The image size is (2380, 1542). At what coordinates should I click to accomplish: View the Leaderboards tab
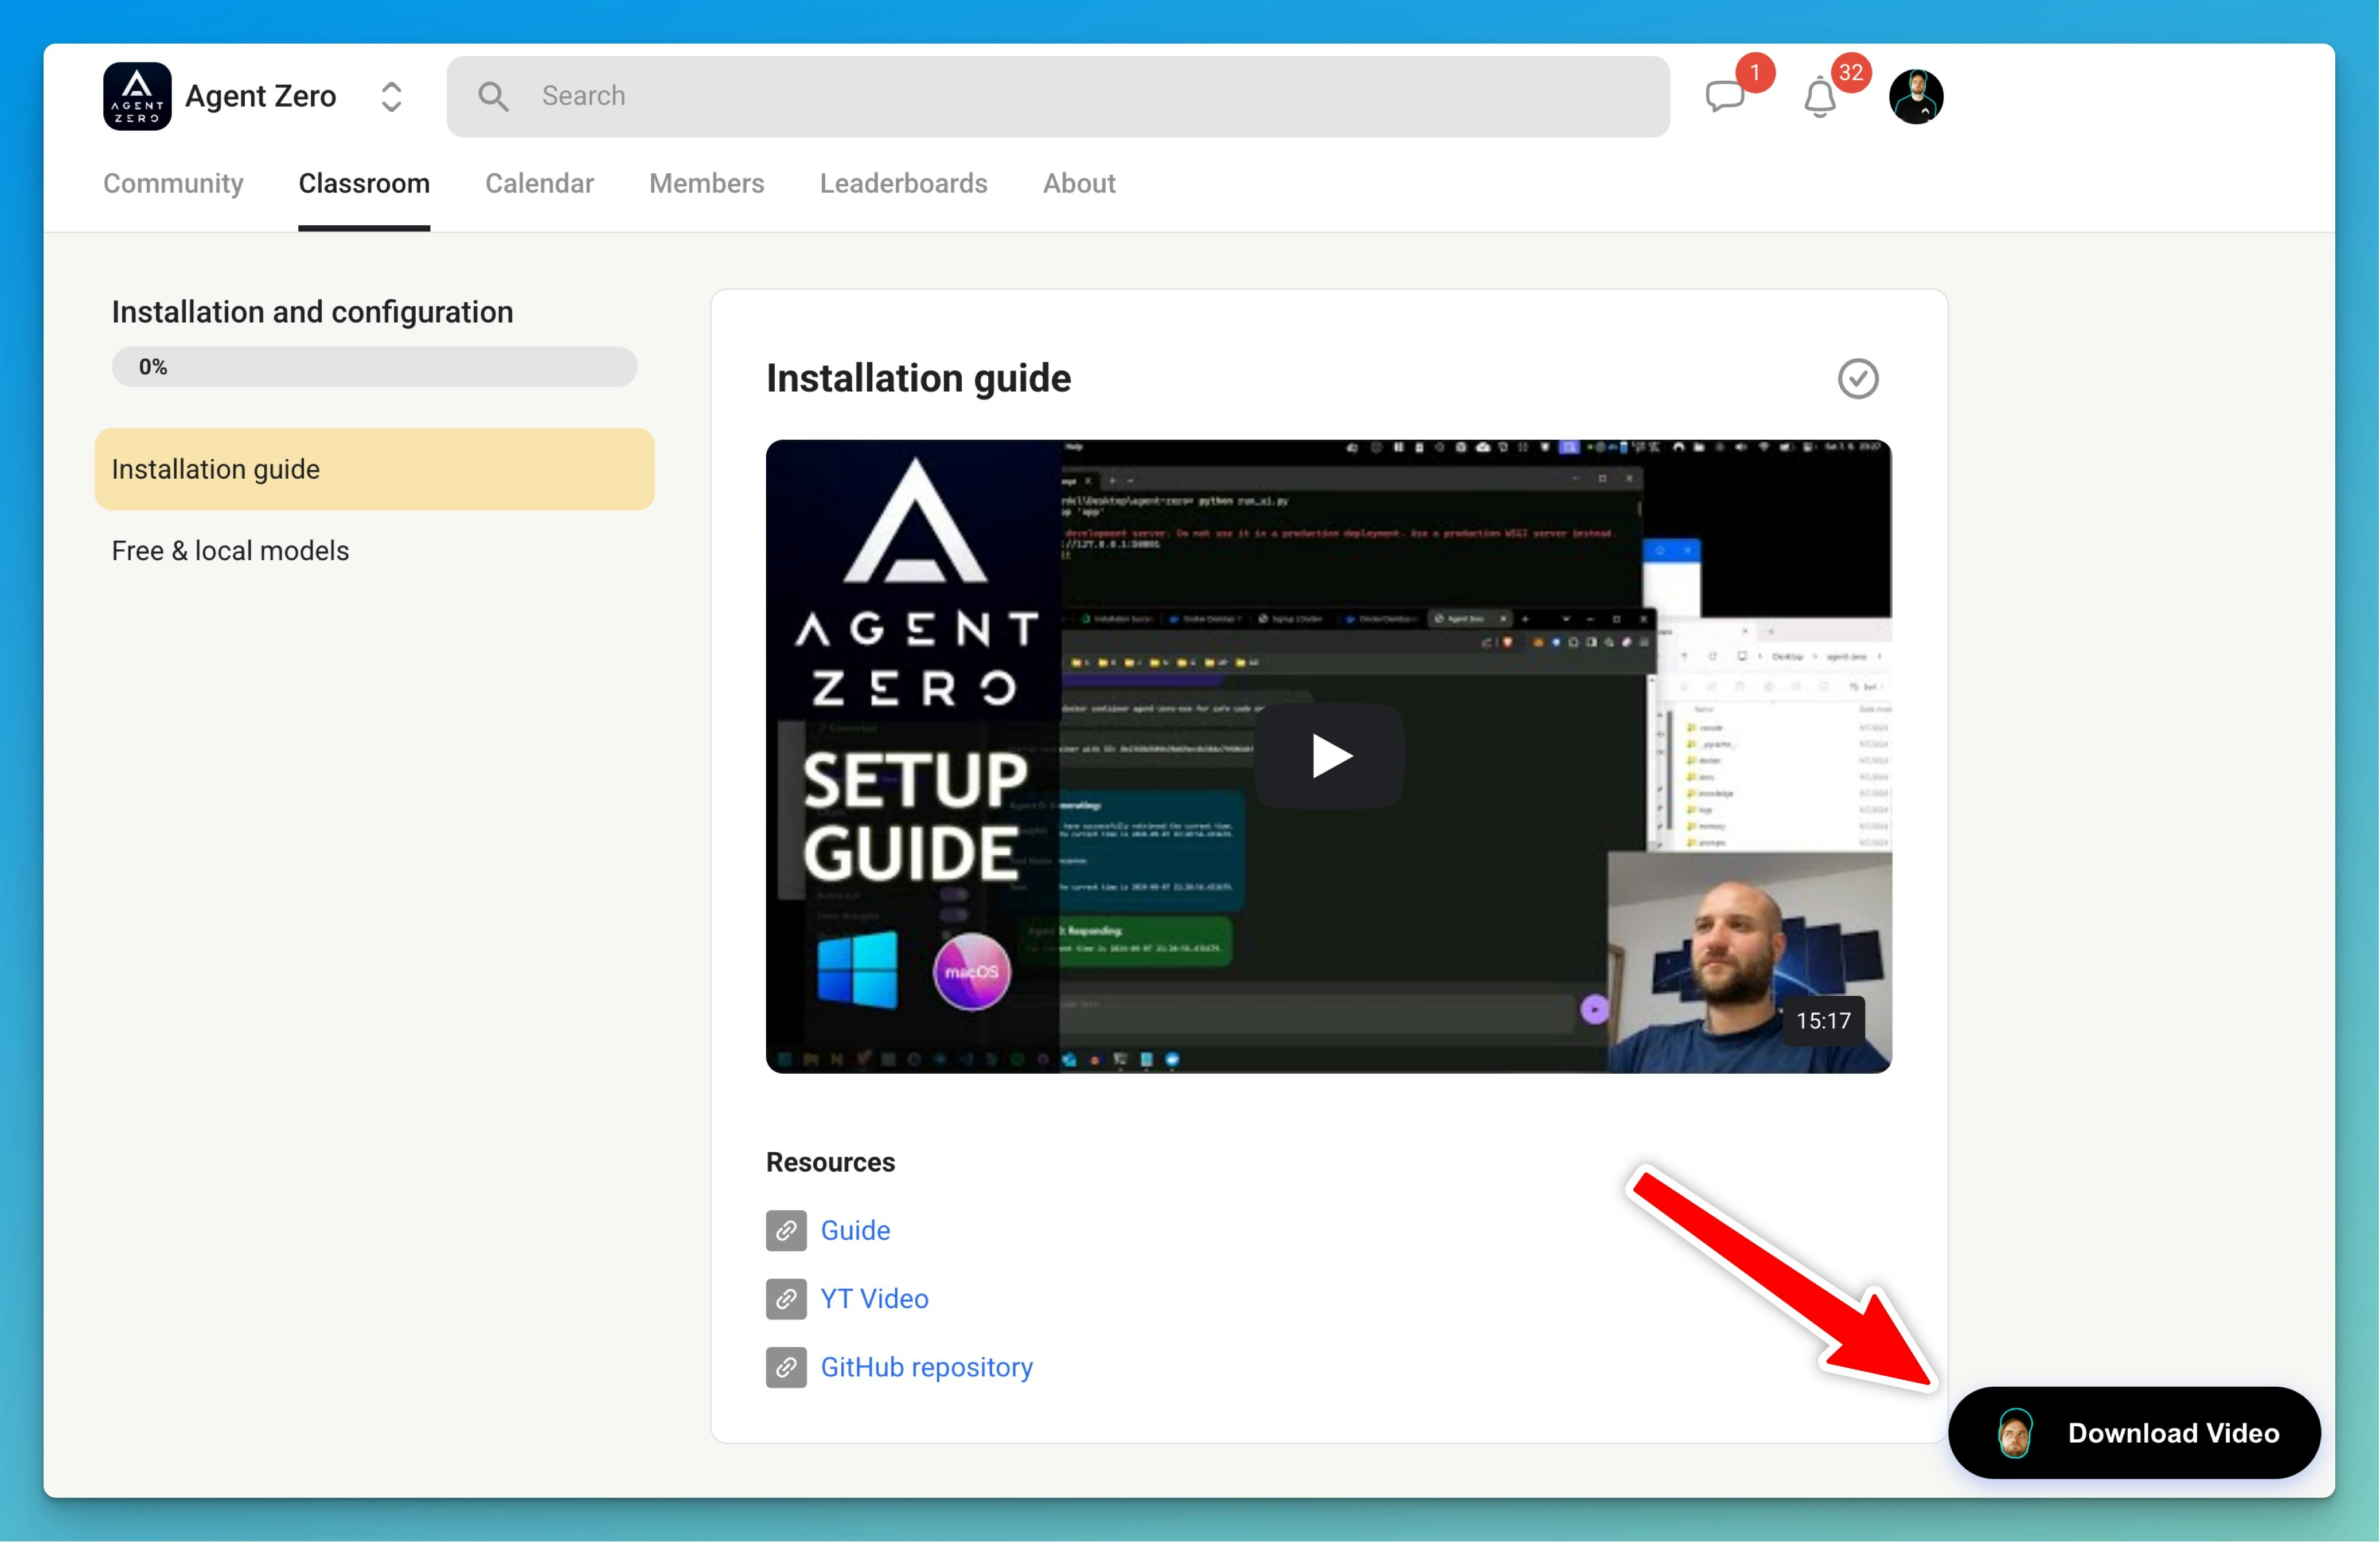click(903, 183)
